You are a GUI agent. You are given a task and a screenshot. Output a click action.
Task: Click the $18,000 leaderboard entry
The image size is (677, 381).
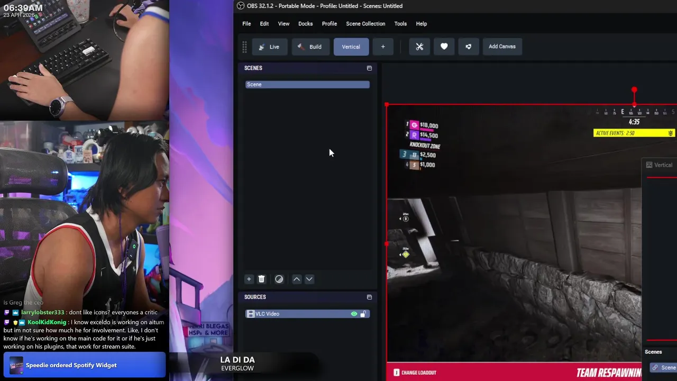[x=424, y=125]
